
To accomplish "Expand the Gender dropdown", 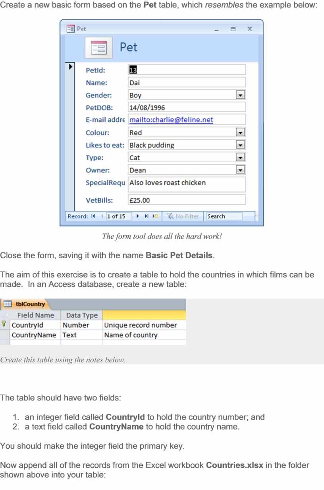I will click(x=240, y=95).
